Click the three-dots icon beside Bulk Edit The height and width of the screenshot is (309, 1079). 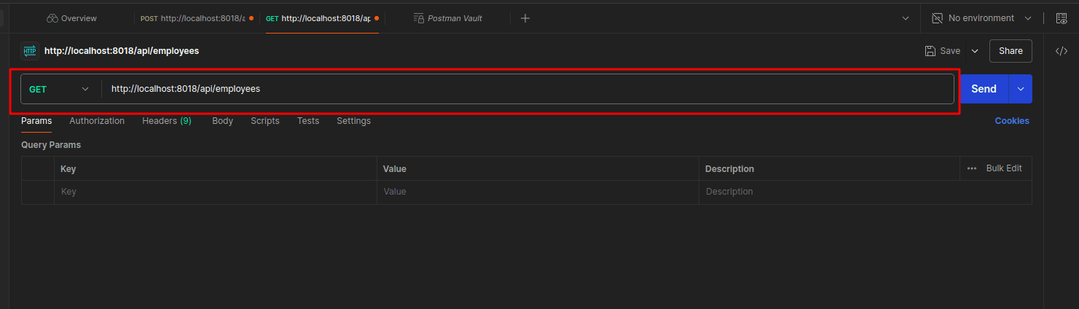[972, 168]
